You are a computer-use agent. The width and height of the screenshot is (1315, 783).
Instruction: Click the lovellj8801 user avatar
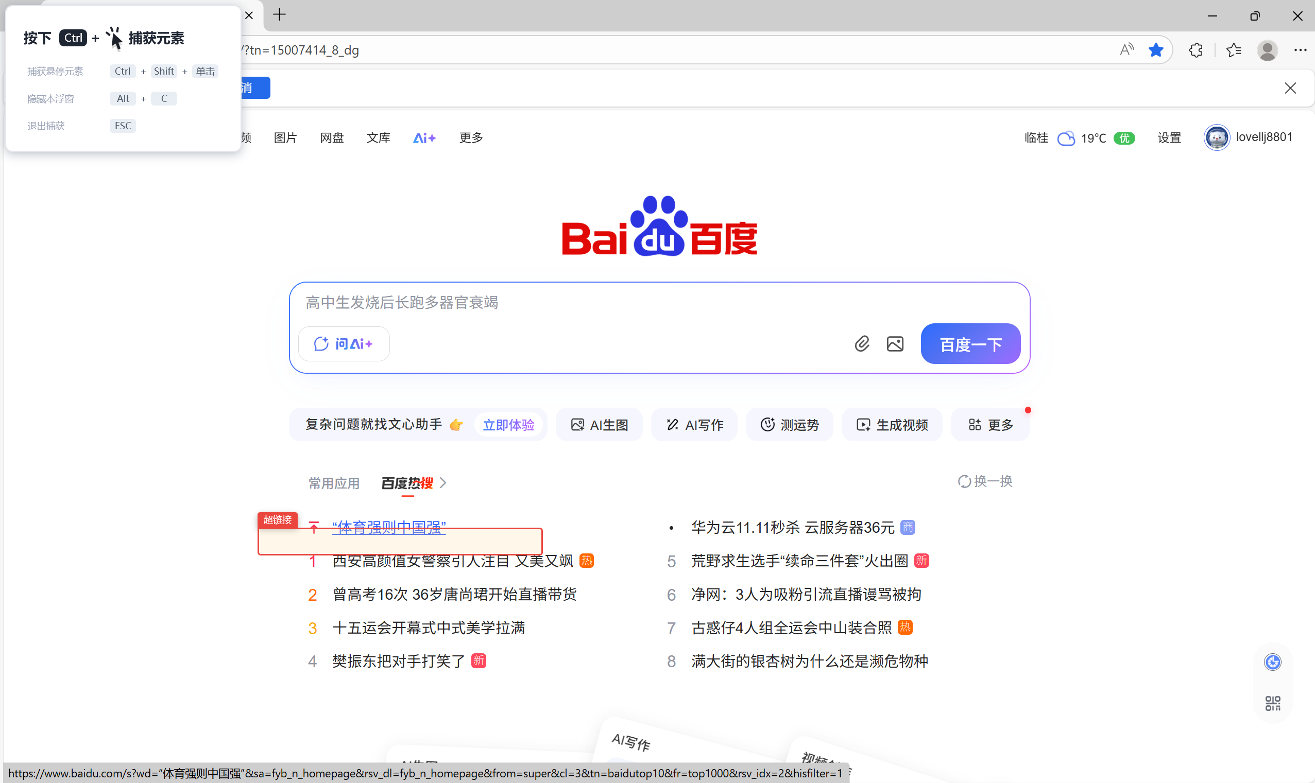[1217, 138]
